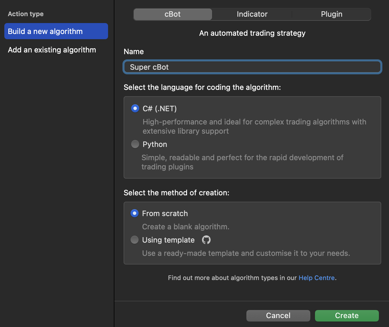The image size is (389, 327).
Task: Switch to the cBot tab
Action: [x=173, y=14]
